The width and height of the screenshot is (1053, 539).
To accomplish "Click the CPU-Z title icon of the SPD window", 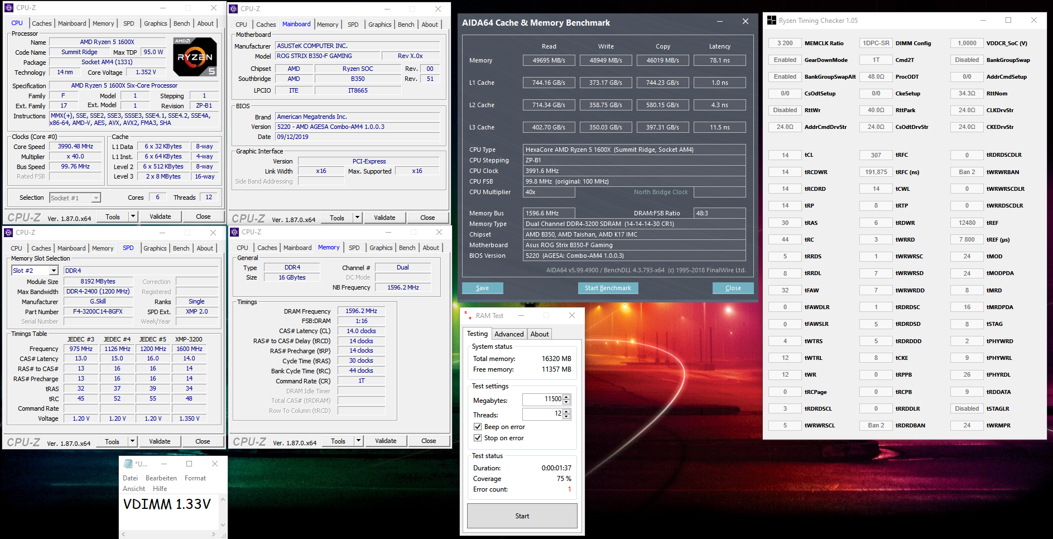I will 8,233.
